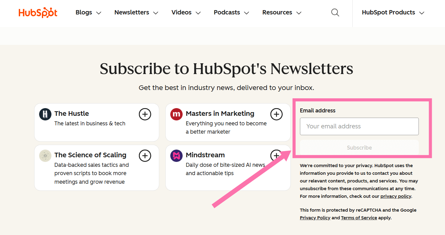Expand the Newsletters dropdown menu

click(x=136, y=13)
